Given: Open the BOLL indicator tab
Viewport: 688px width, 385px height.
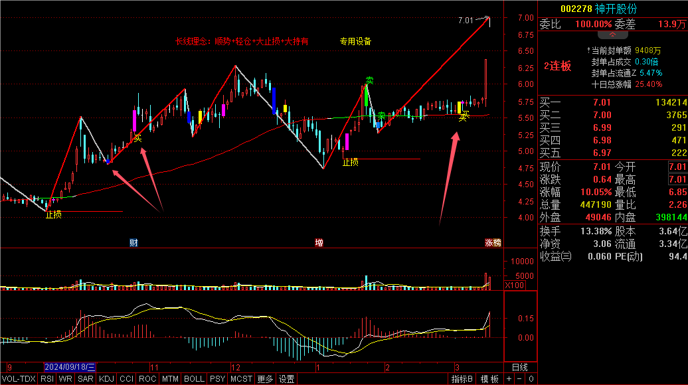Looking at the screenshot, I should (x=194, y=379).
